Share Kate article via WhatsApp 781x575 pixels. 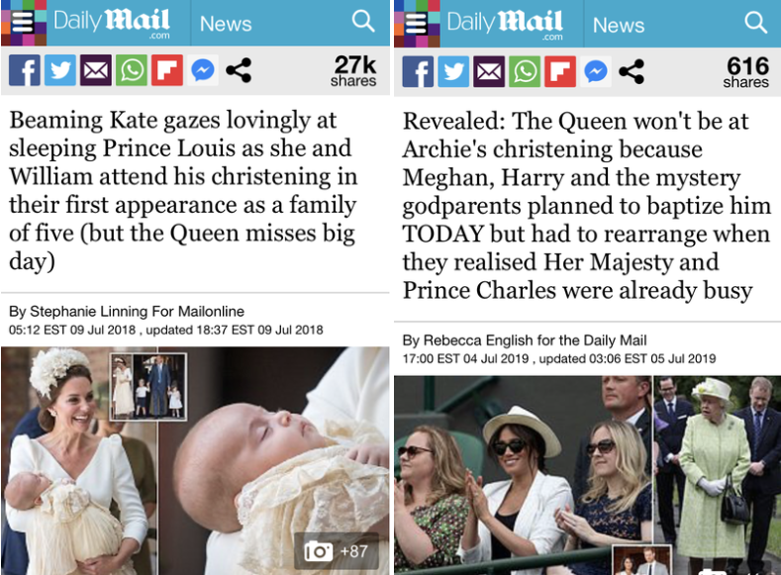coord(132,70)
